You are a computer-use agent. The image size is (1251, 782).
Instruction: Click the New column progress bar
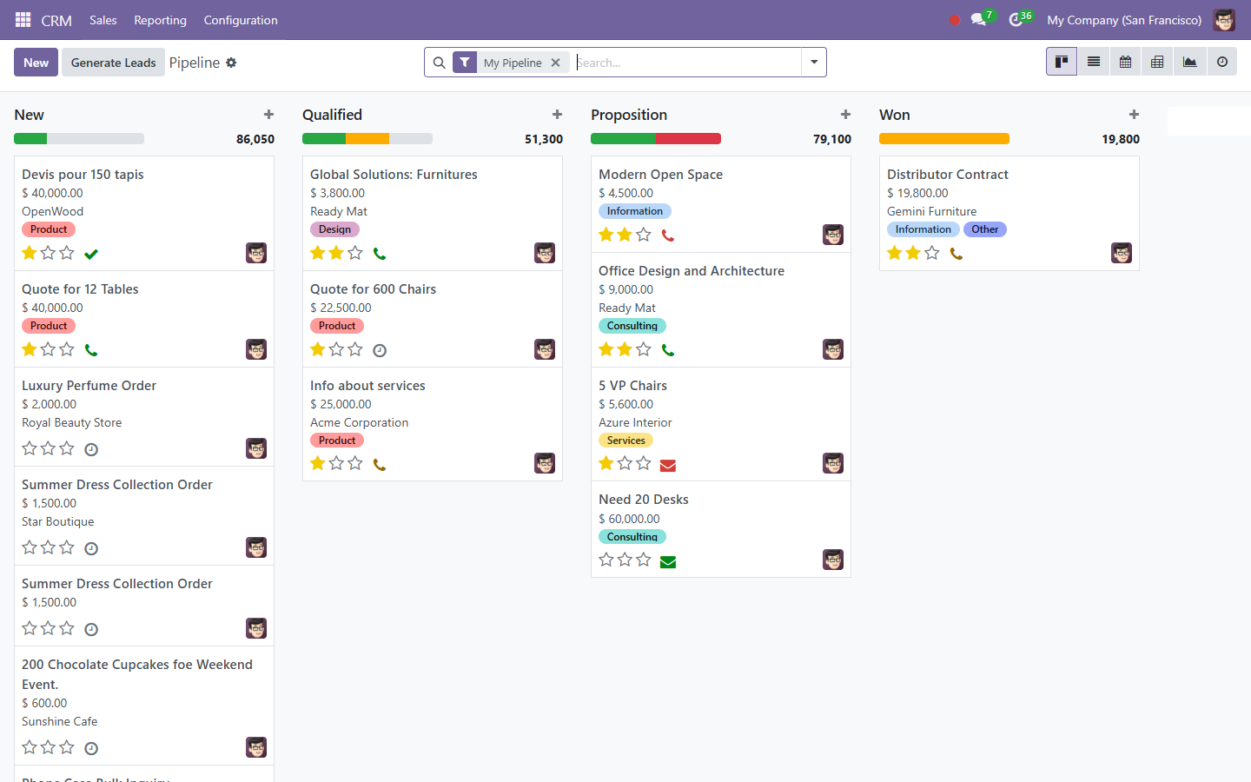click(x=79, y=139)
